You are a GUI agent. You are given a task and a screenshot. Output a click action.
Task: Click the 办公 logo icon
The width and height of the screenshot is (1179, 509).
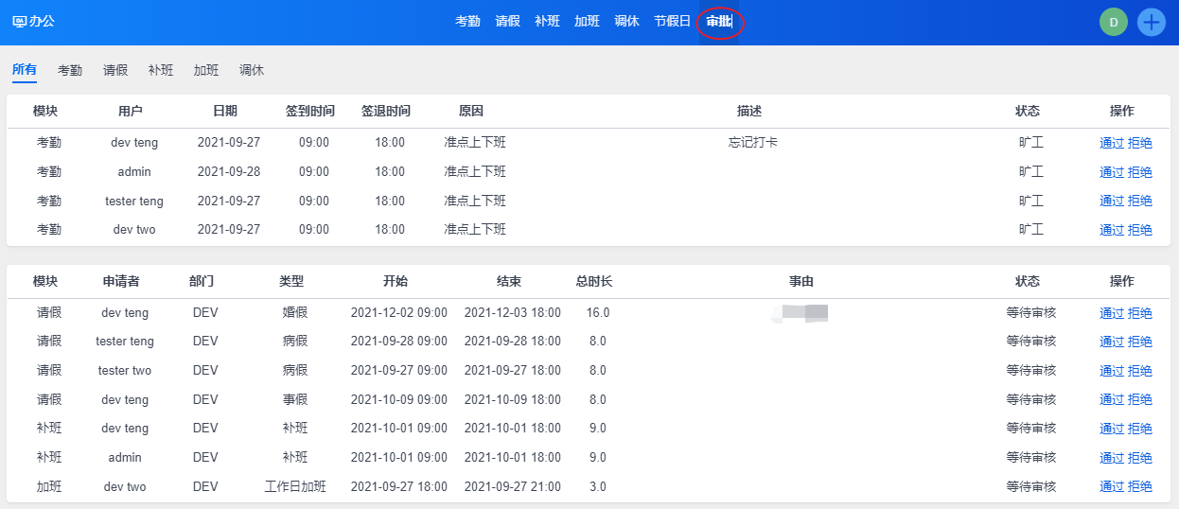click(x=19, y=21)
